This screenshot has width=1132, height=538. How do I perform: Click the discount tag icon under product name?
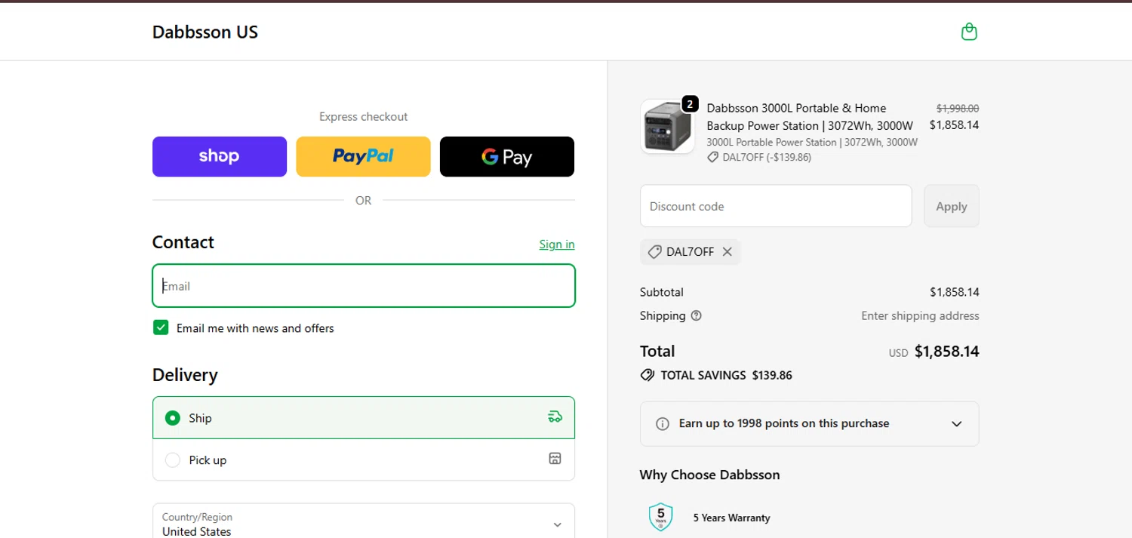pos(712,158)
